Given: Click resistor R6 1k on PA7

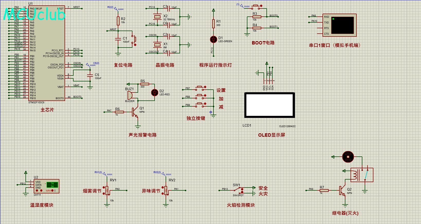Looking at the screenshot, I should (x=120, y=112).
